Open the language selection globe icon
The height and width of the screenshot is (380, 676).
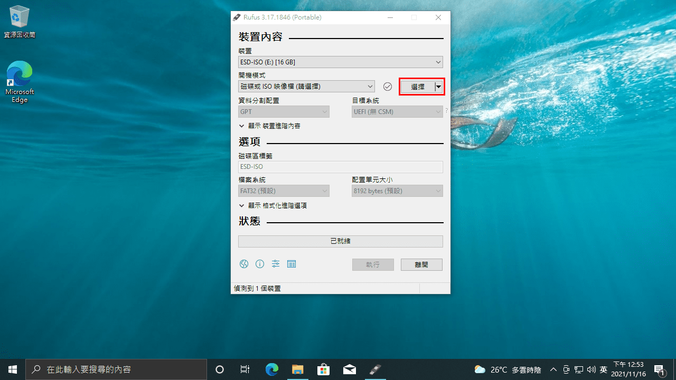point(243,264)
